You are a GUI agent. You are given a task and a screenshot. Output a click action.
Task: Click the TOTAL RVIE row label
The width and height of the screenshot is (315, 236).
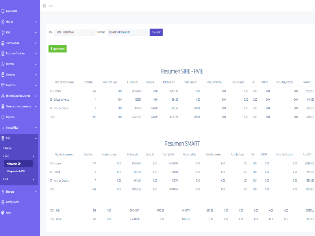(54, 210)
